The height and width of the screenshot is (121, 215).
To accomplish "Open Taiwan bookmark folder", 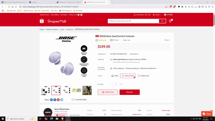I will pyautogui.click(x=54, y=10).
